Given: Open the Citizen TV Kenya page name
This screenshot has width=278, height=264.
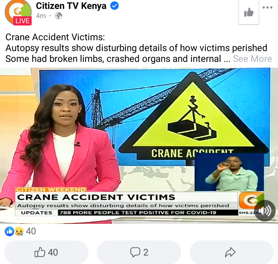Looking at the screenshot, I should (71, 6).
